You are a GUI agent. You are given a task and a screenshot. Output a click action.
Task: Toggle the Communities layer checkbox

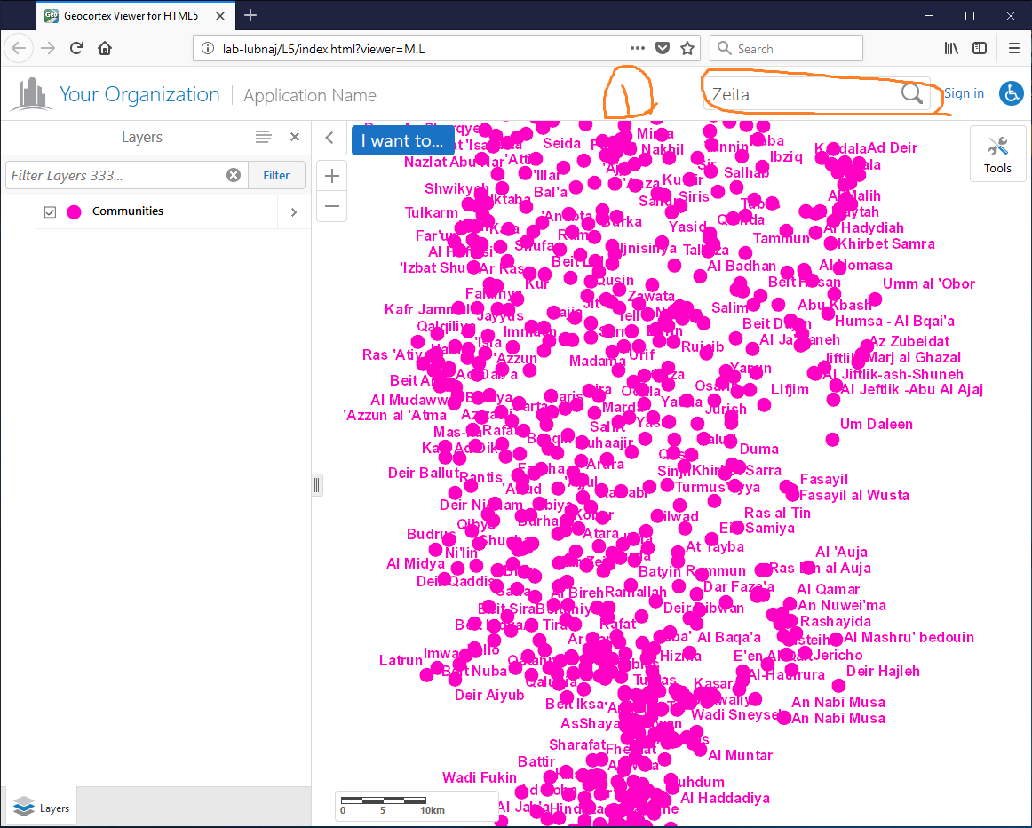pyautogui.click(x=50, y=212)
